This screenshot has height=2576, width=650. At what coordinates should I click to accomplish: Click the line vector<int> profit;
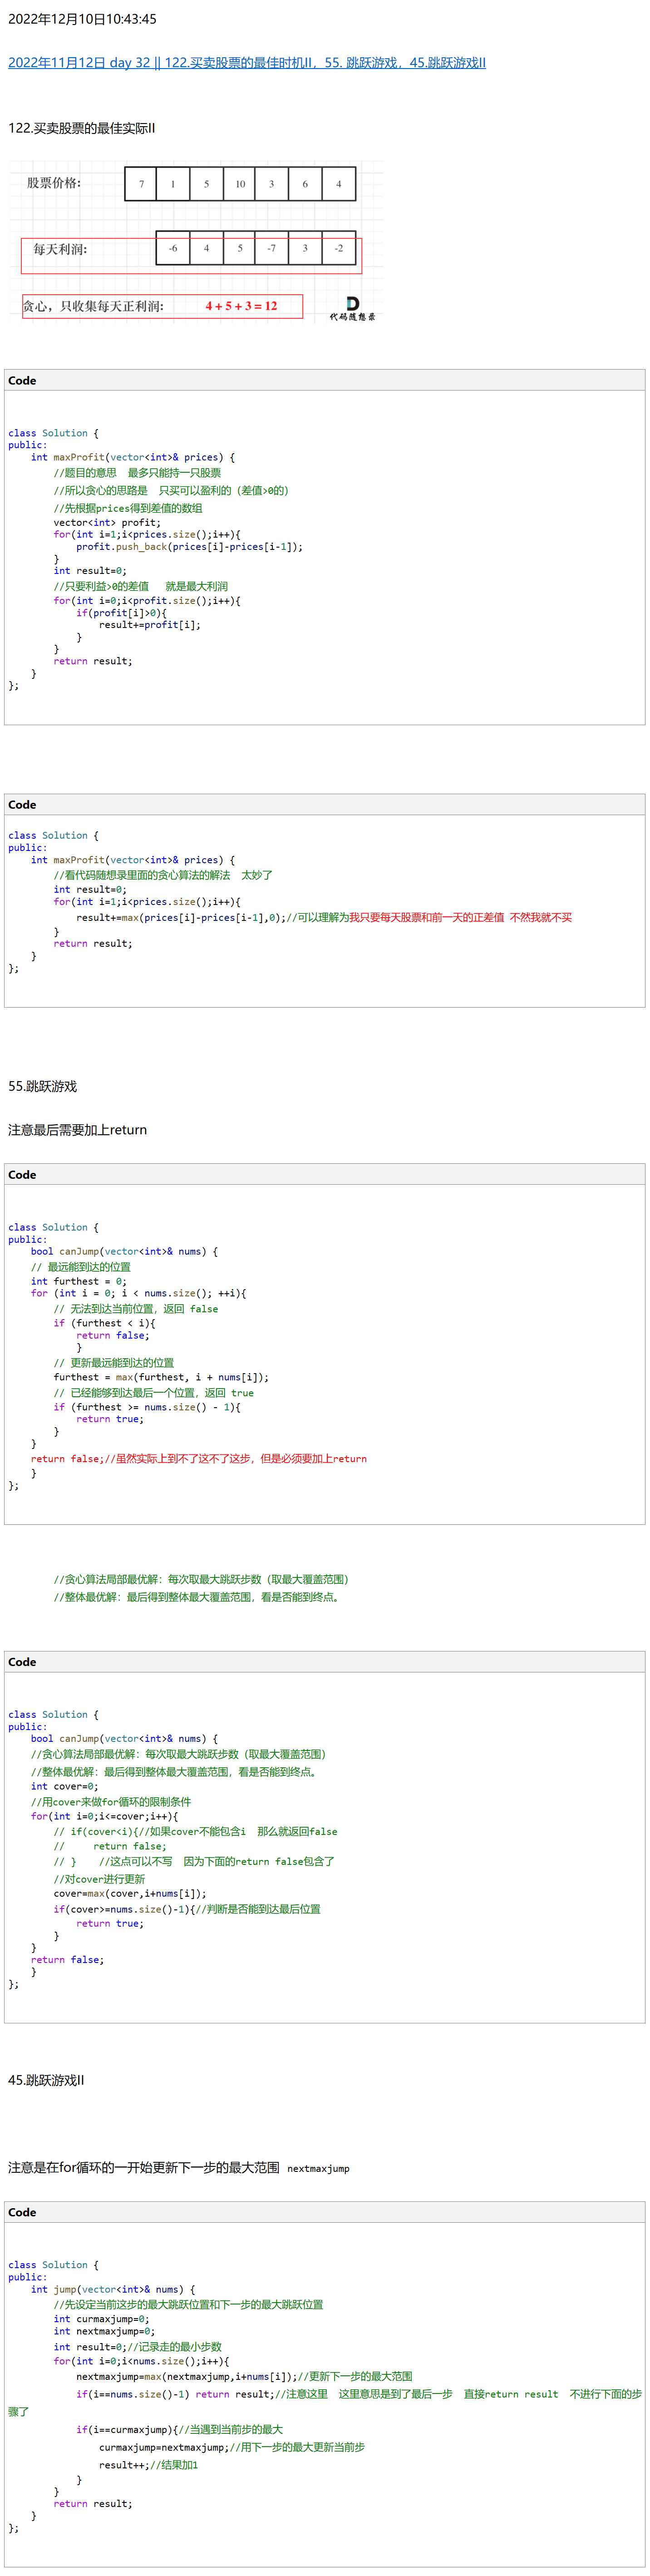coord(107,523)
